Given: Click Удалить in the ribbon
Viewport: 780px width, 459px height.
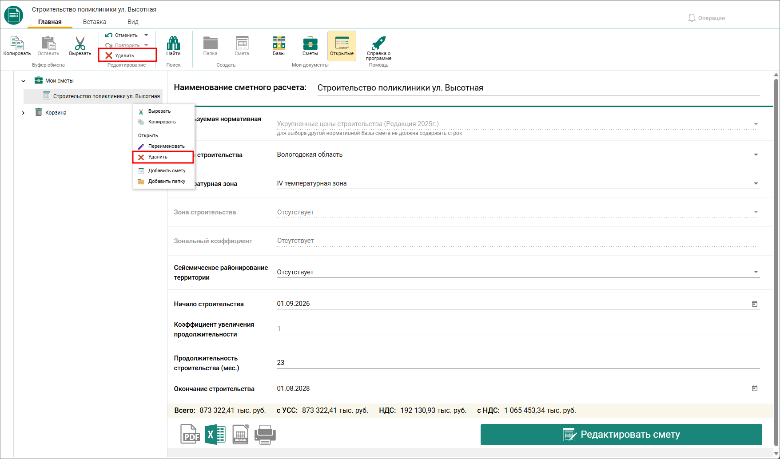Looking at the screenshot, I should pyautogui.click(x=127, y=55).
